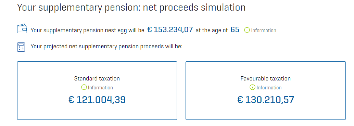Click the Standard taxation amount € 121.004,39
This screenshot has height=126, width=354.
tap(97, 100)
